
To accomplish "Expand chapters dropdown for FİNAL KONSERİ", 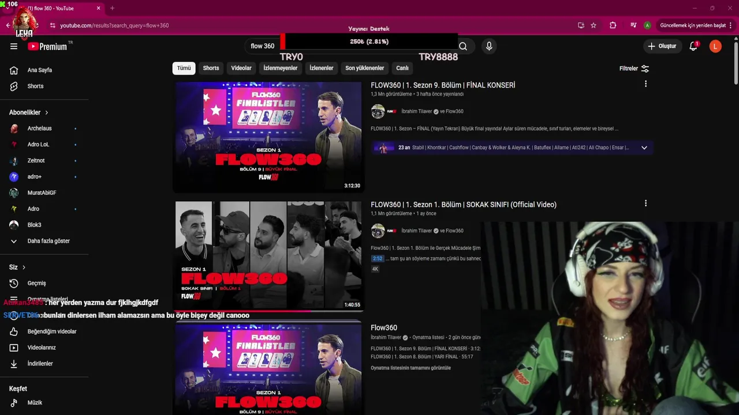I will click(644, 148).
